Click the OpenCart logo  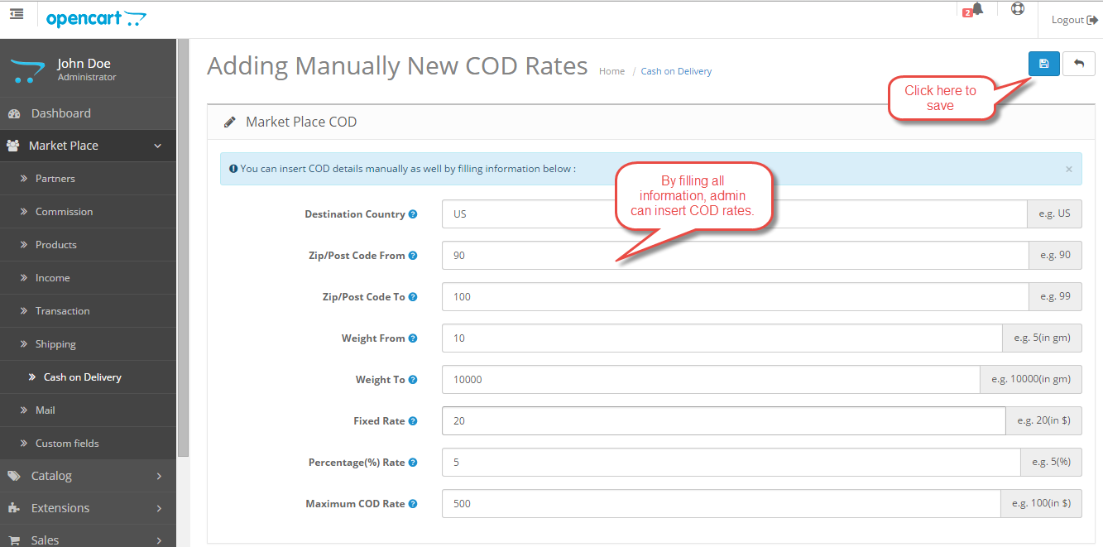coord(96,19)
